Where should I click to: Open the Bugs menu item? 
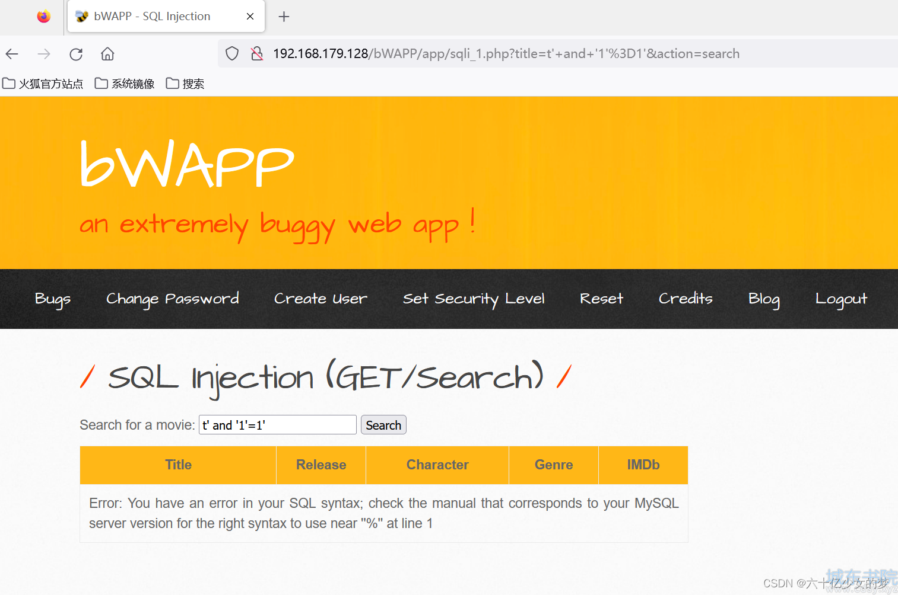coord(53,299)
